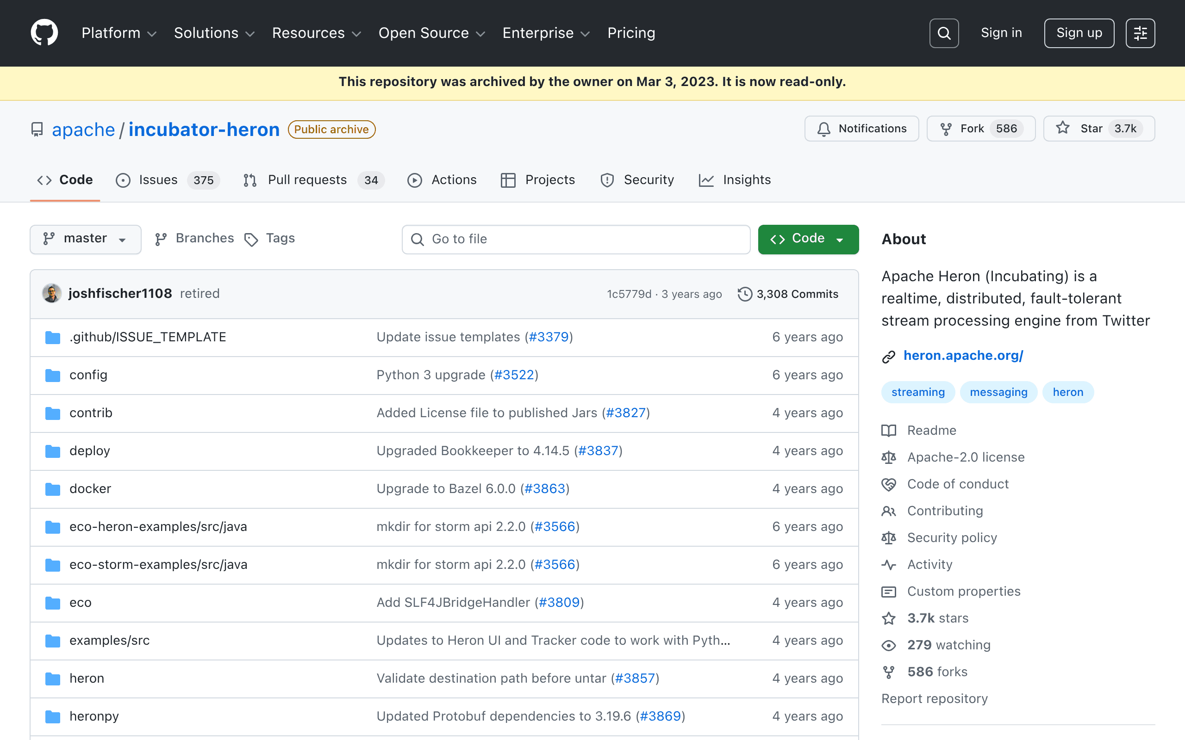Open the eco-heron-examples/src/java folder

(x=158, y=527)
